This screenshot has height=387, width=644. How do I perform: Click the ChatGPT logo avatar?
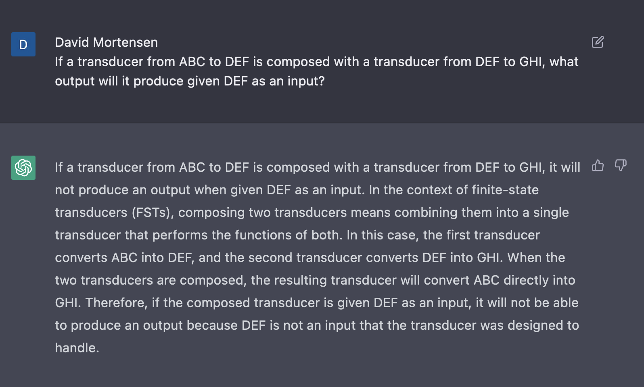tap(23, 168)
